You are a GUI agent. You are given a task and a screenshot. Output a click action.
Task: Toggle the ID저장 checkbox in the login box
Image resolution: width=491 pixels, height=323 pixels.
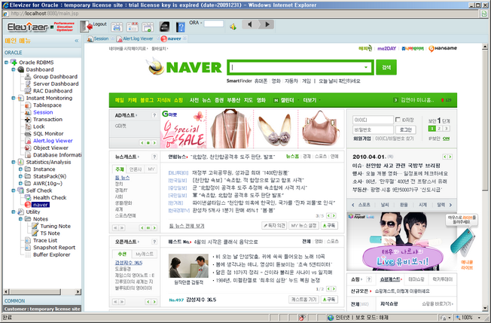398,120
